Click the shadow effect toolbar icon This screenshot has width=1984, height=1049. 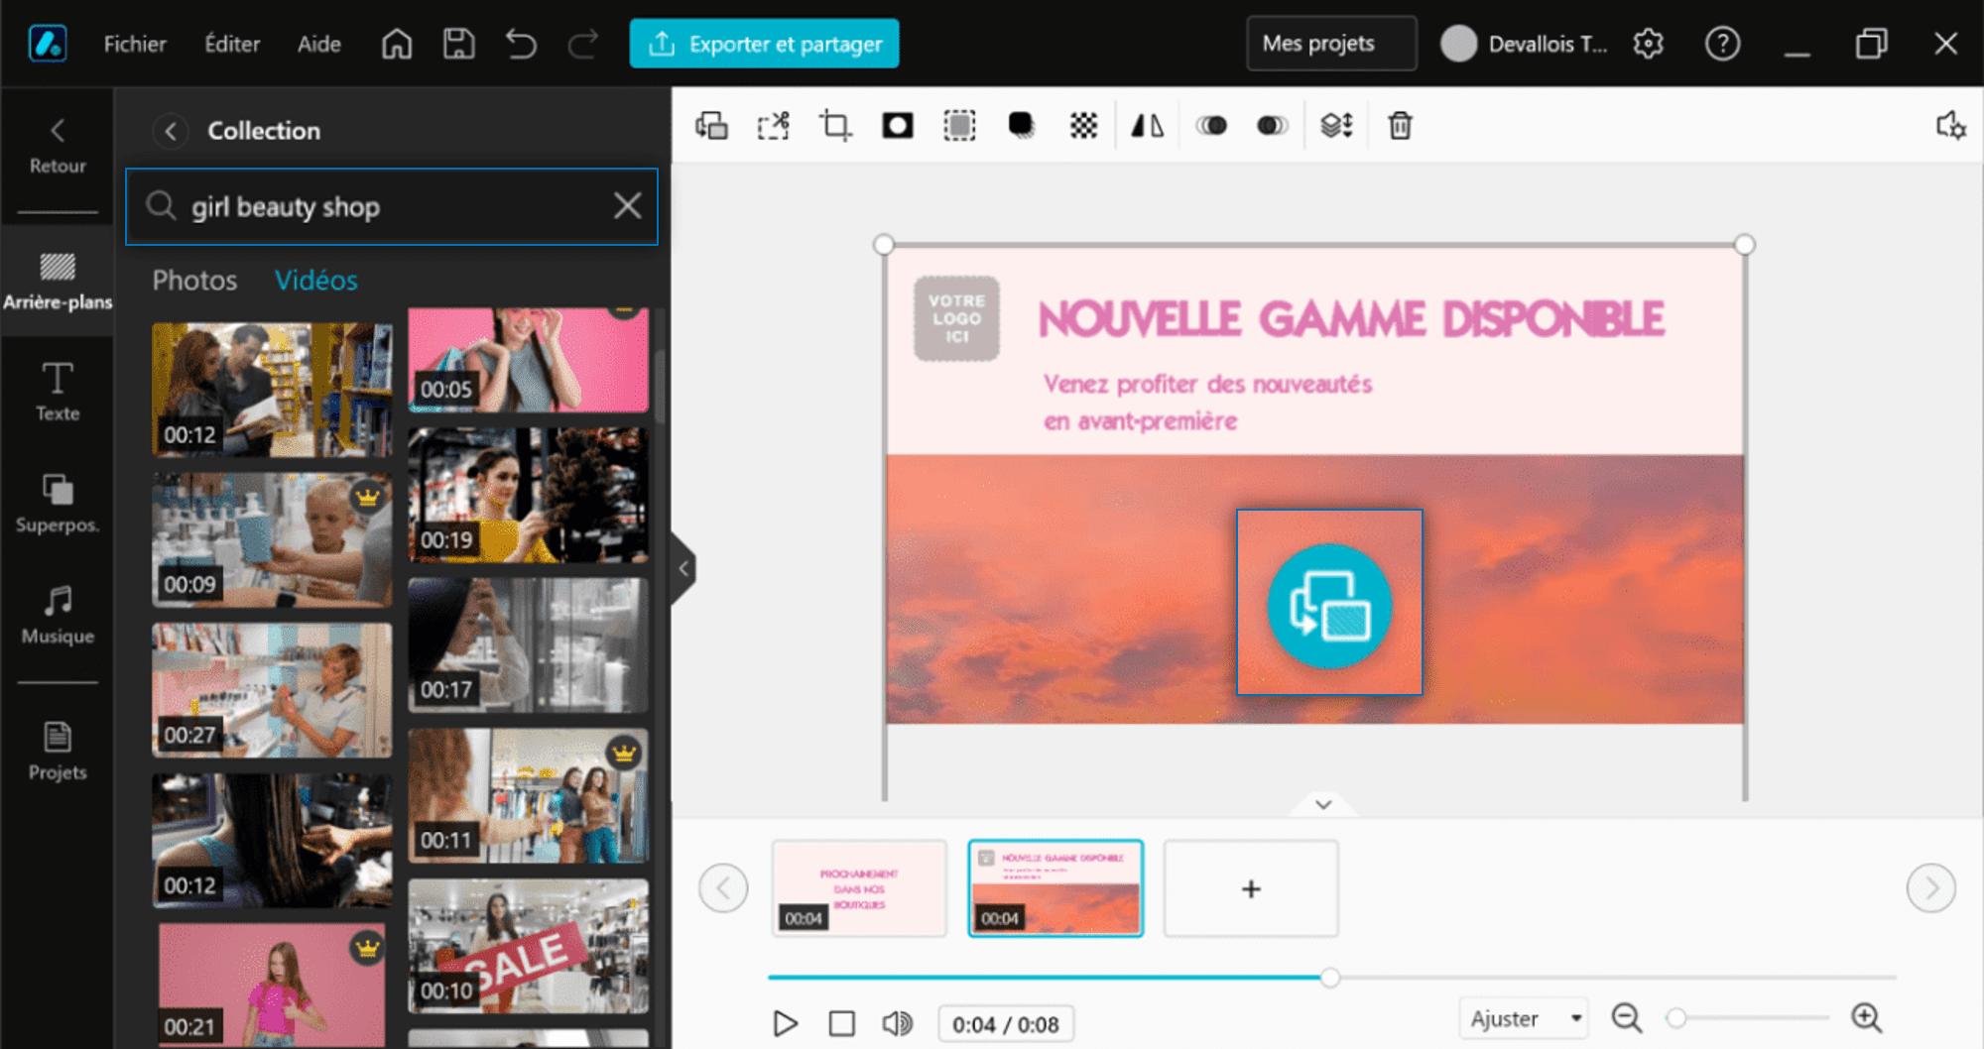(1021, 126)
